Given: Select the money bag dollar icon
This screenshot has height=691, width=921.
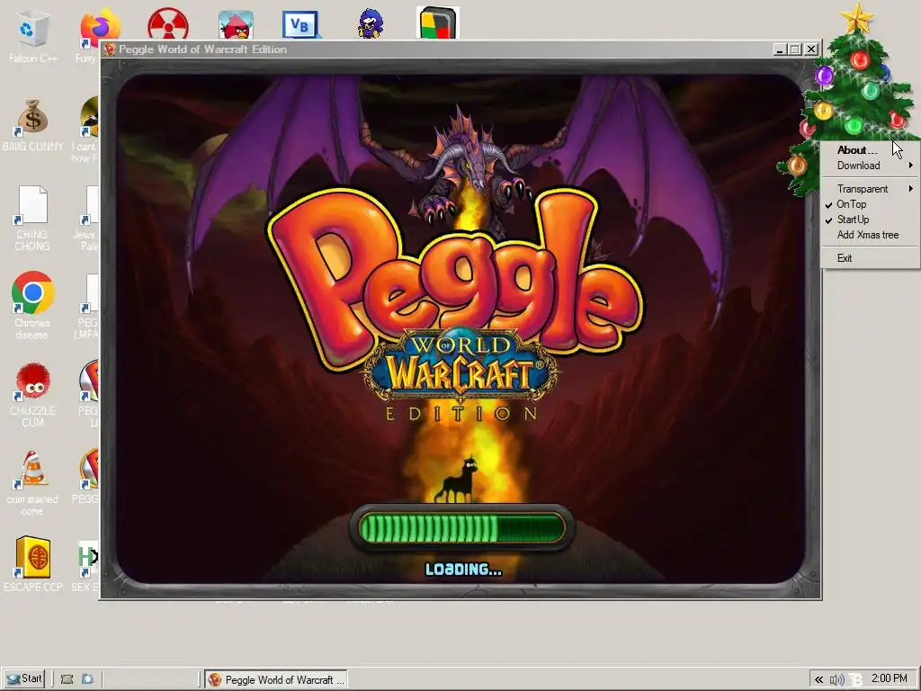Looking at the screenshot, I should point(32,118).
